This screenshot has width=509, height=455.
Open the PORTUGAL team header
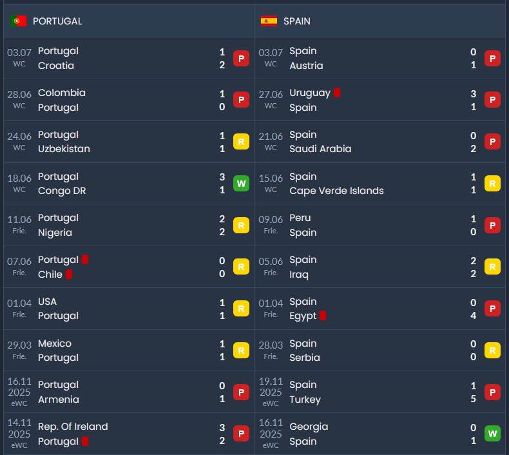tap(129, 21)
